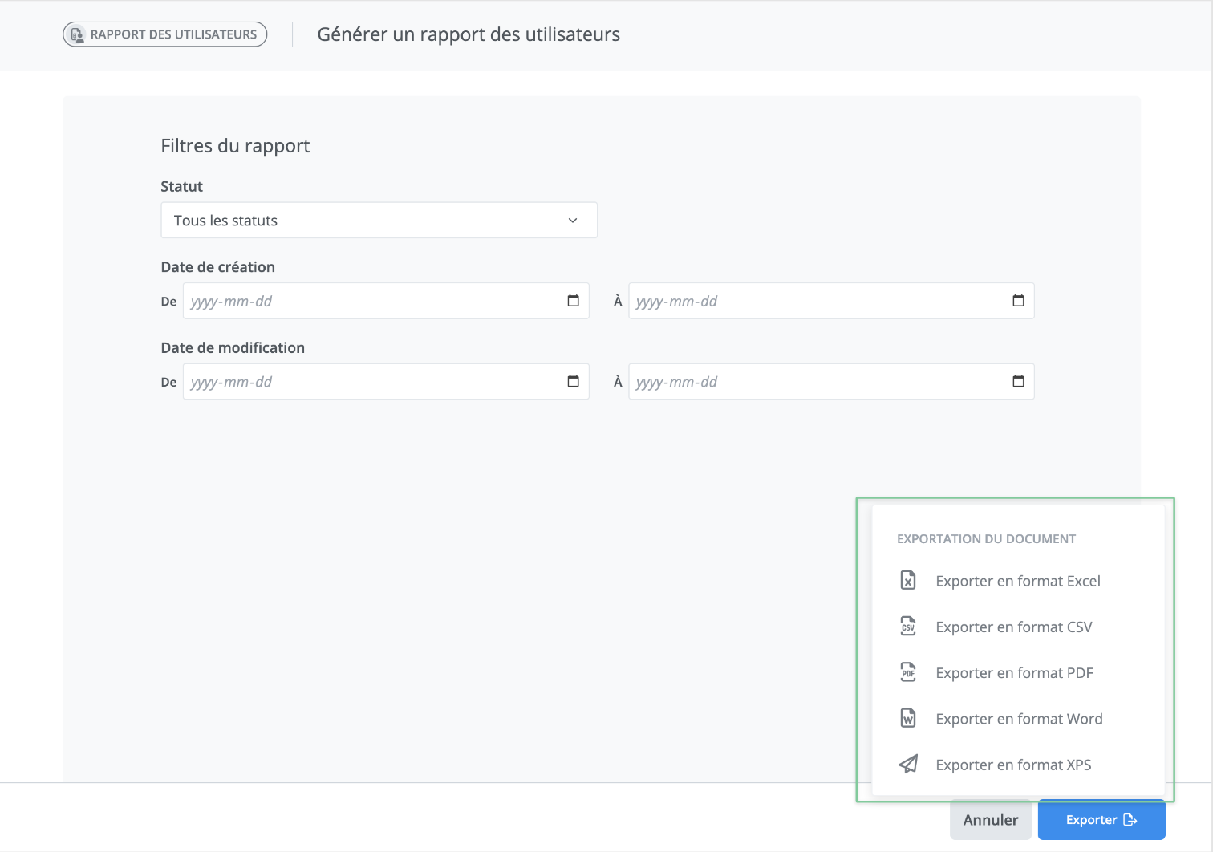Choose Exporter en format CSV

point(1013,627)
